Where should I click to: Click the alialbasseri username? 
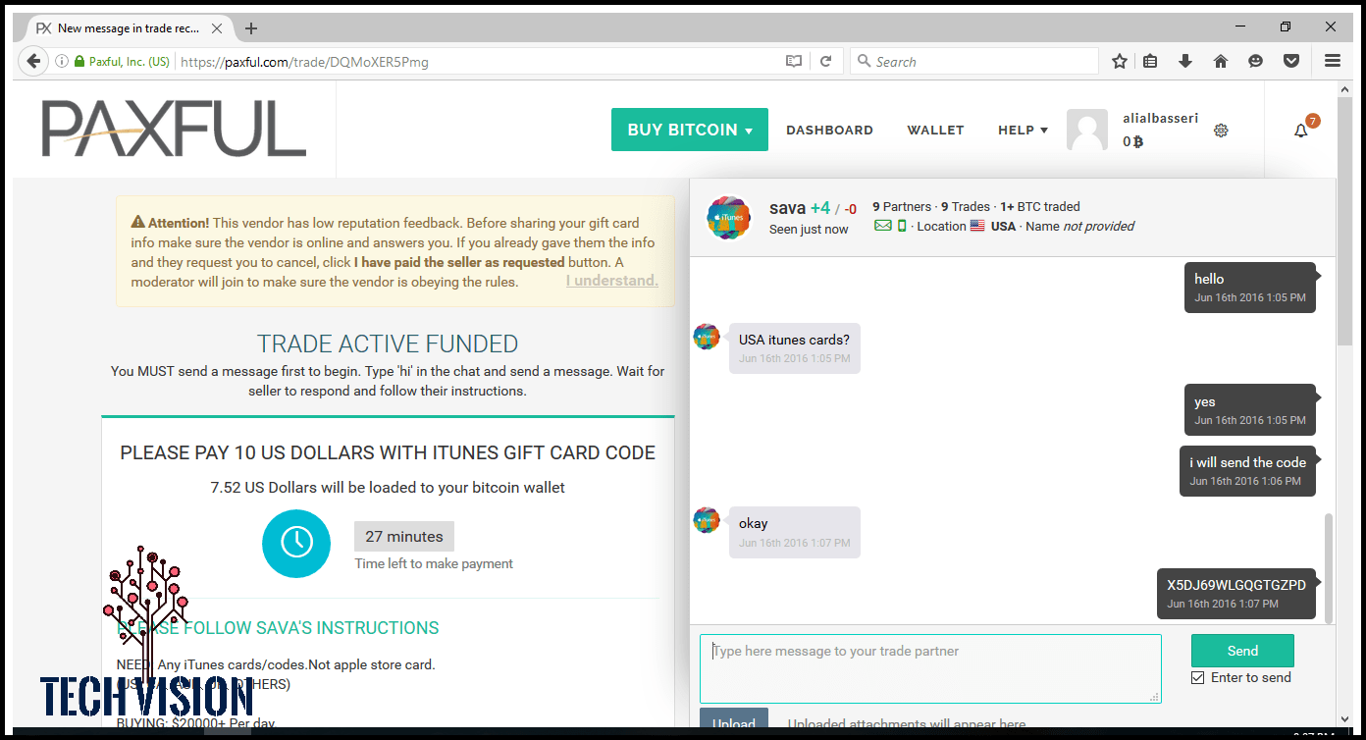coord(1161,118)
